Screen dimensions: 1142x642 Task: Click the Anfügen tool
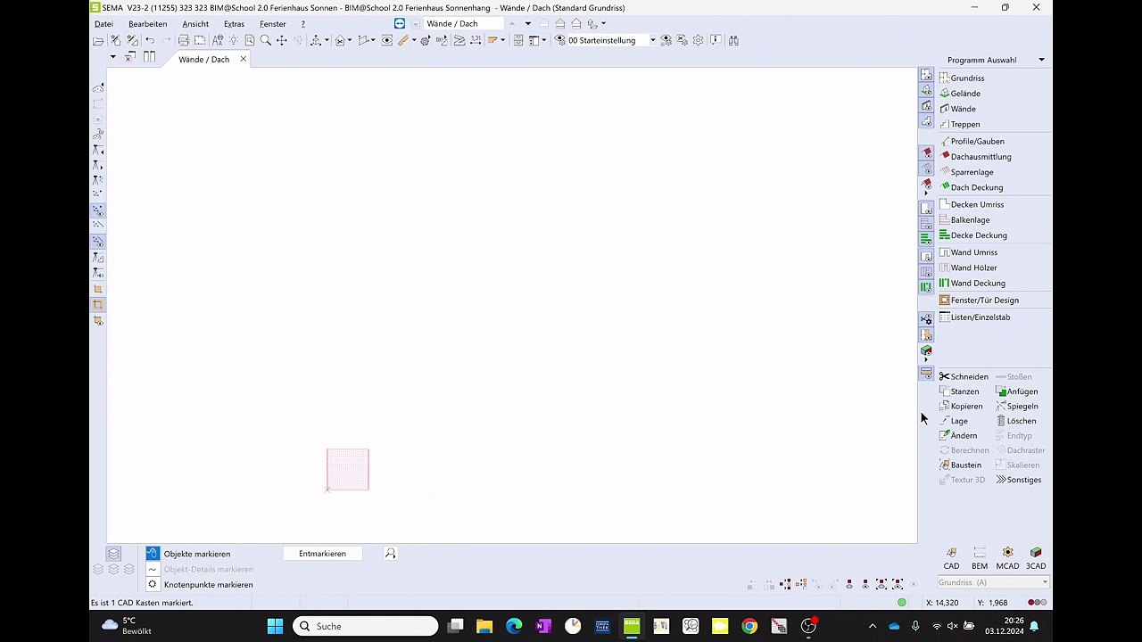[1017, 391]
